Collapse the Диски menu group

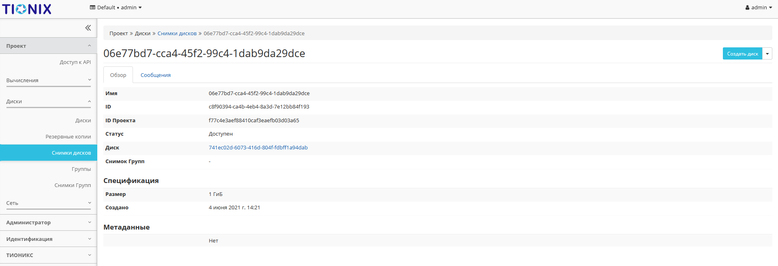tap(49, 102)
